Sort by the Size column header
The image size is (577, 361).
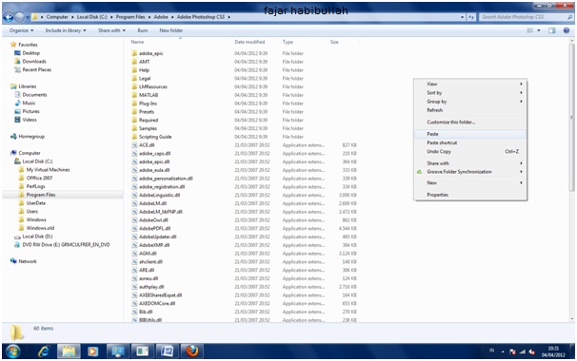(334, 42)
